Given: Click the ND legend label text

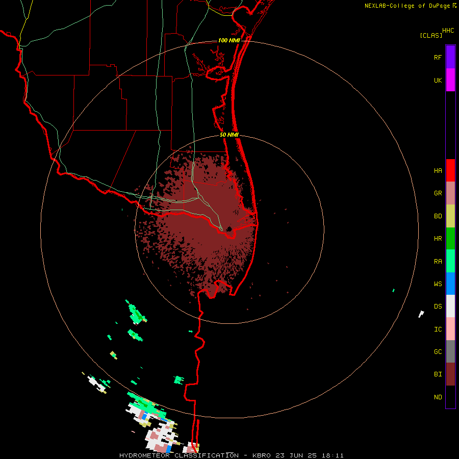Looking at the screenshot, I should tap(438, 397).
